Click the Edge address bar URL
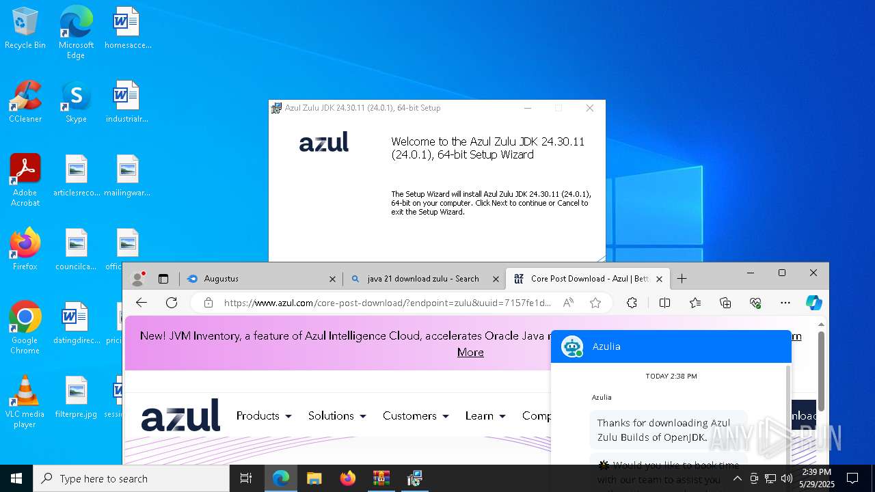Screen dimensions: 875x492 pos(387,303)
